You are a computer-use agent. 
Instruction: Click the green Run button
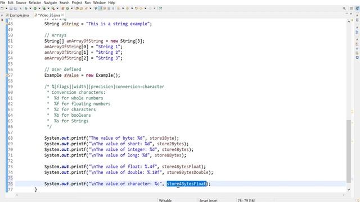tap(35, 8)
